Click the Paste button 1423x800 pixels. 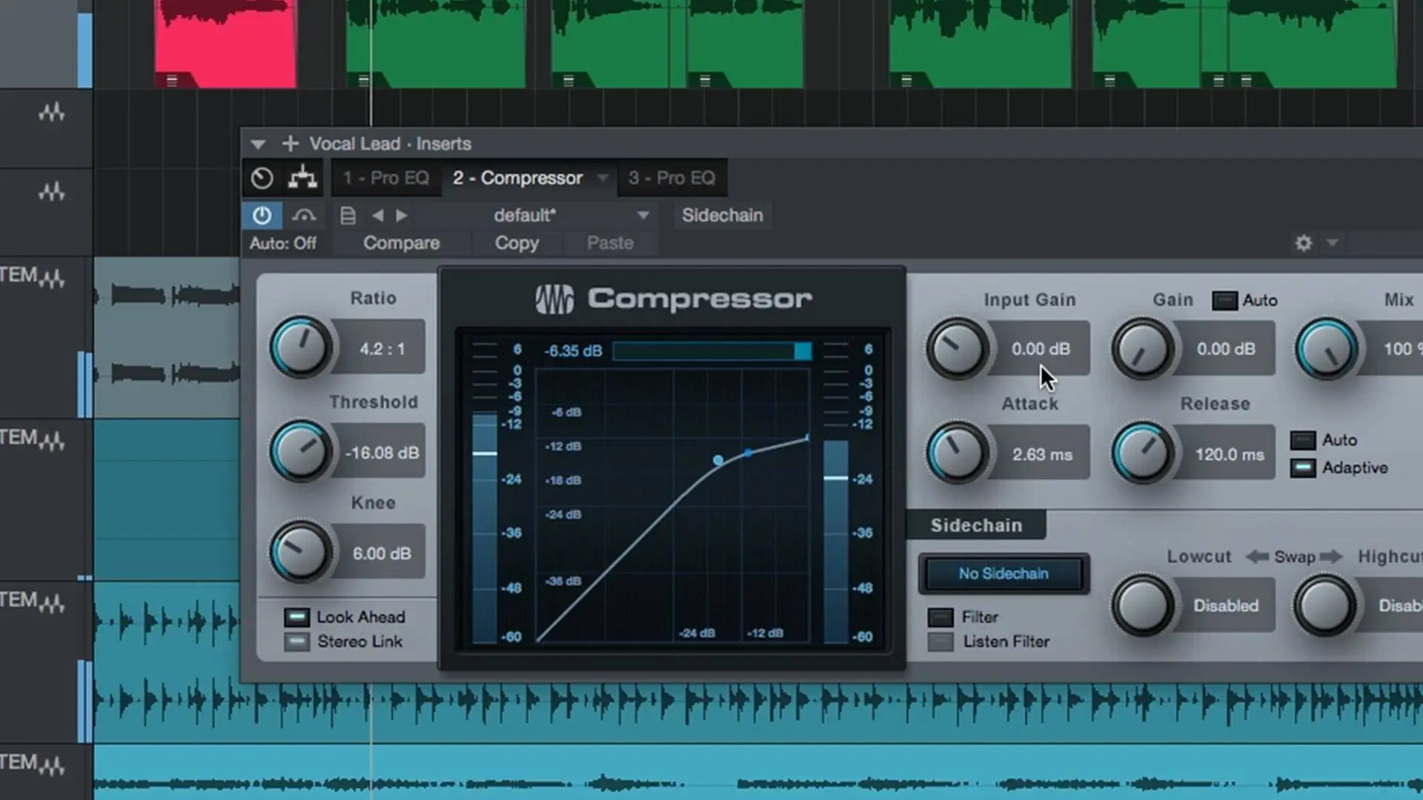click(610, 243)
